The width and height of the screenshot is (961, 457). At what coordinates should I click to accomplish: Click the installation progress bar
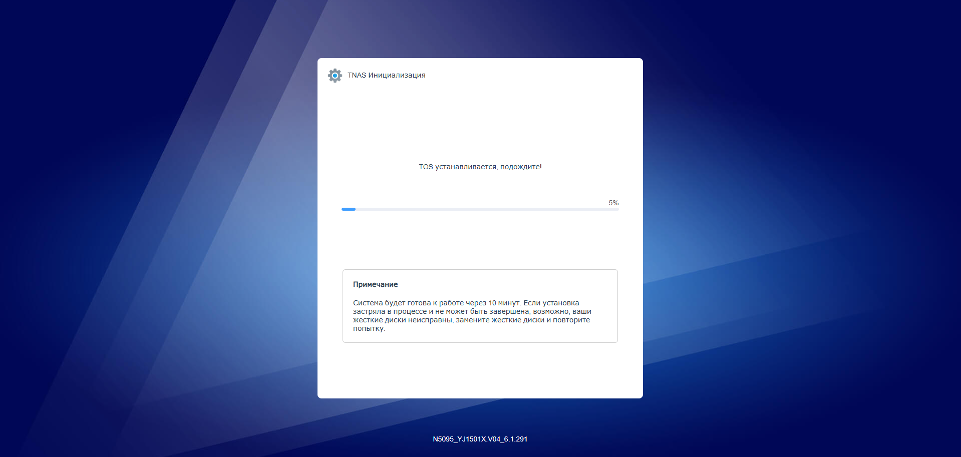pos(480,209)
